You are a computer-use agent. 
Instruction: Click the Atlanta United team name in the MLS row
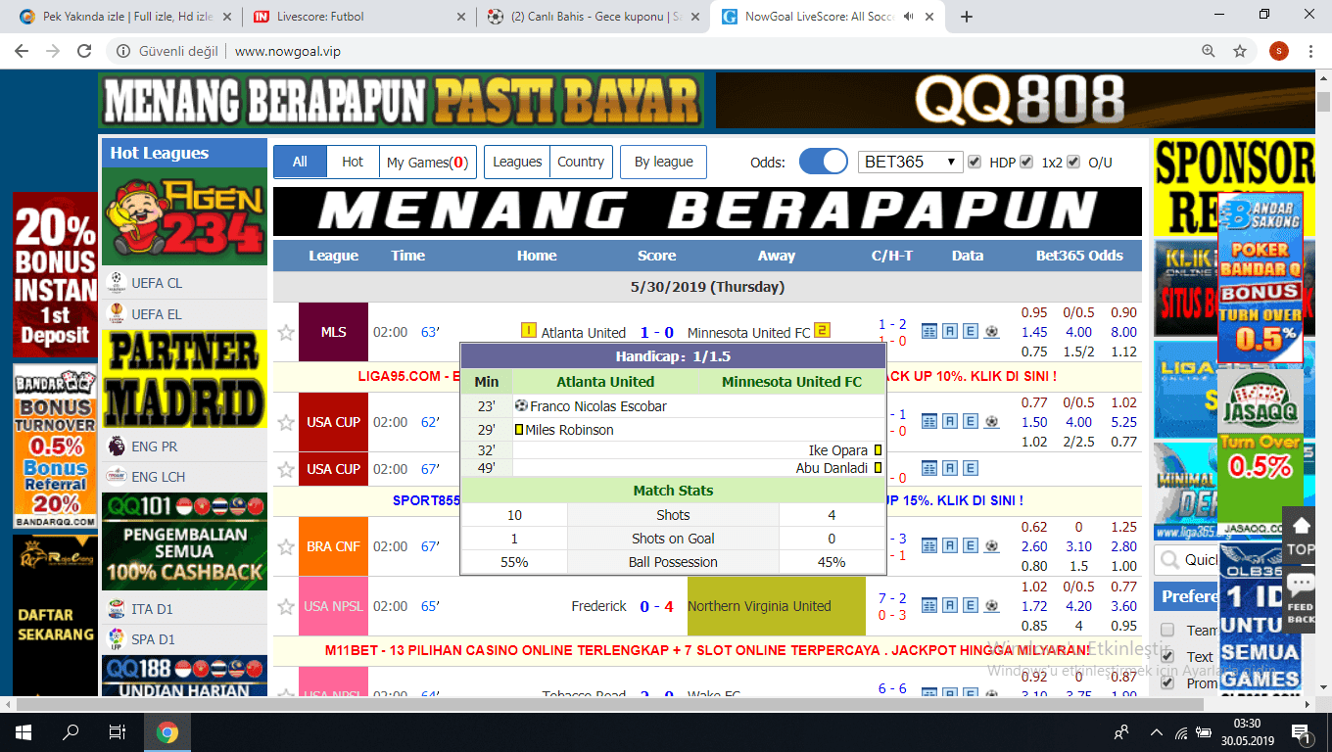(x=583, y=333)
